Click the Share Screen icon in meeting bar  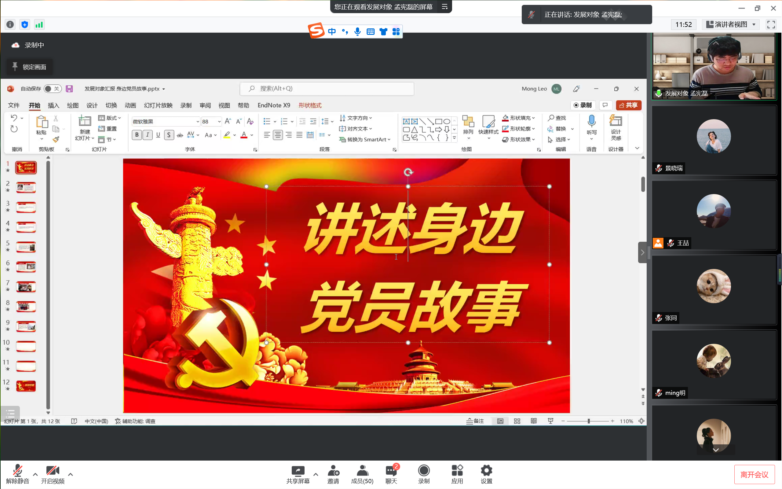[x=298, y=471]
